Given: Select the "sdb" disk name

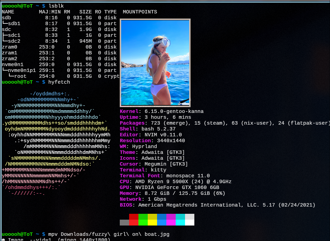Looking at the screenshot, I should pyautogui.click(x=7, y=18).
